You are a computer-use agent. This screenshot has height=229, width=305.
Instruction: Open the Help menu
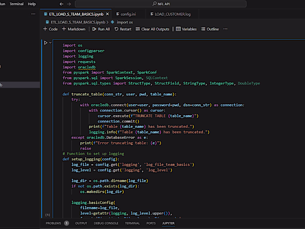[x=32, y=4]
